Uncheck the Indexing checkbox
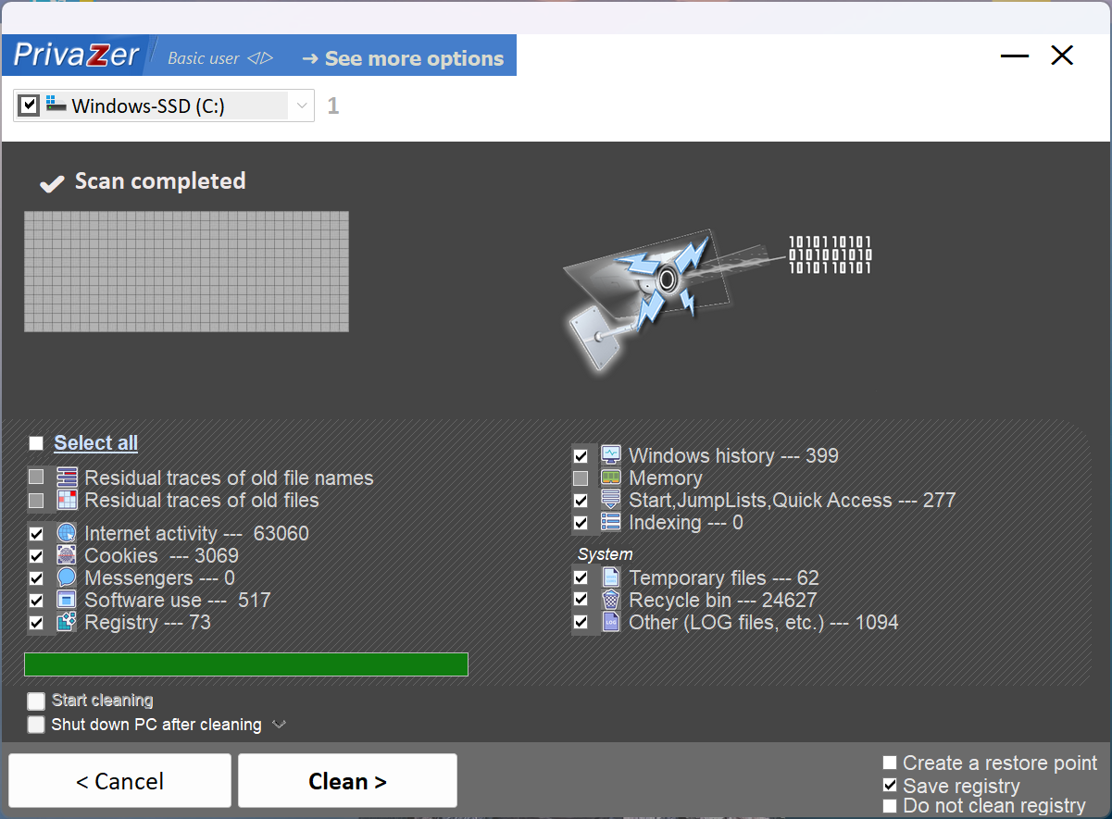Viewport: 1112px width, 819px height. tap(581, 523)
